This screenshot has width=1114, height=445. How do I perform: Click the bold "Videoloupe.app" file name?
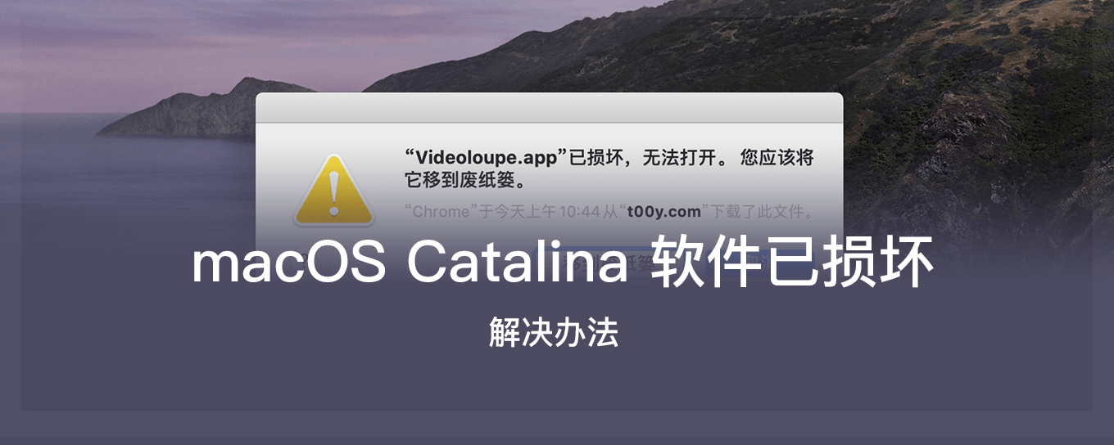482,157
